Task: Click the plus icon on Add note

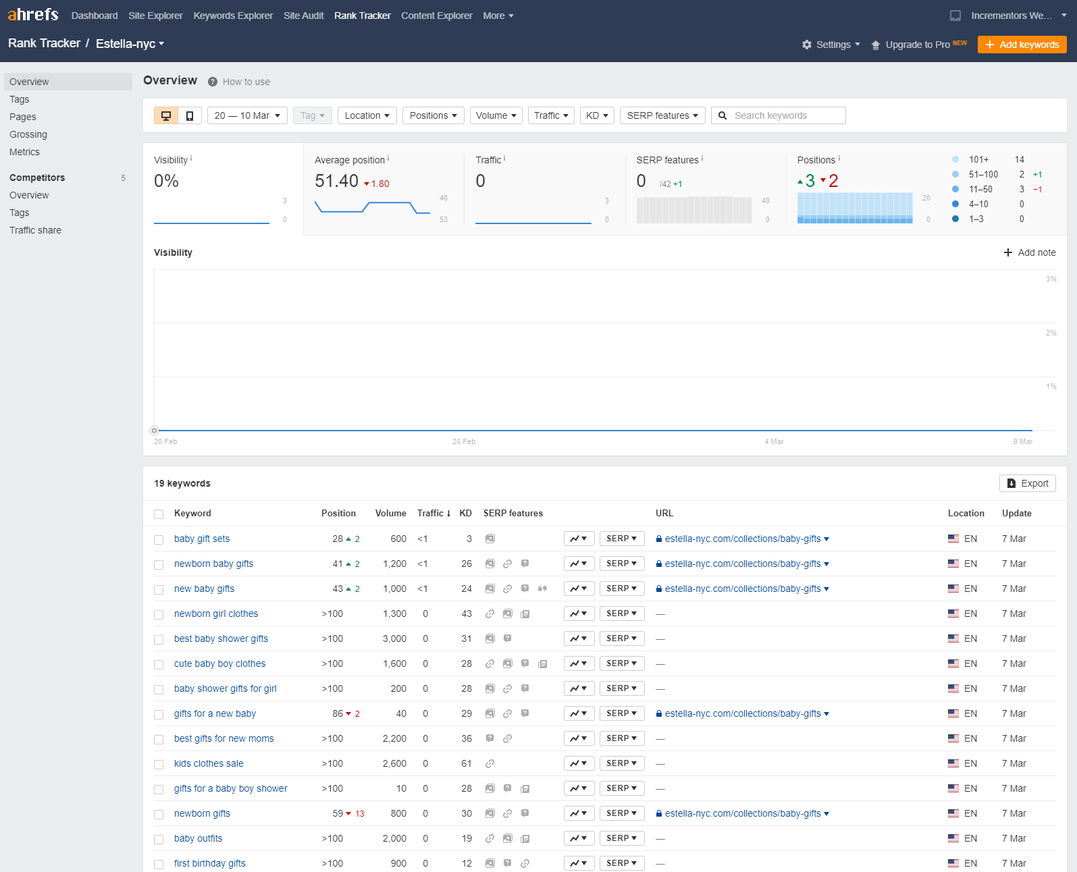Action: coord(1008,252)
